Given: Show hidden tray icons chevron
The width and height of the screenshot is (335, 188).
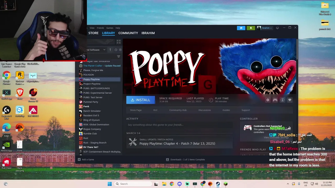Looking at the screenshot, I should tap(288, 184).
